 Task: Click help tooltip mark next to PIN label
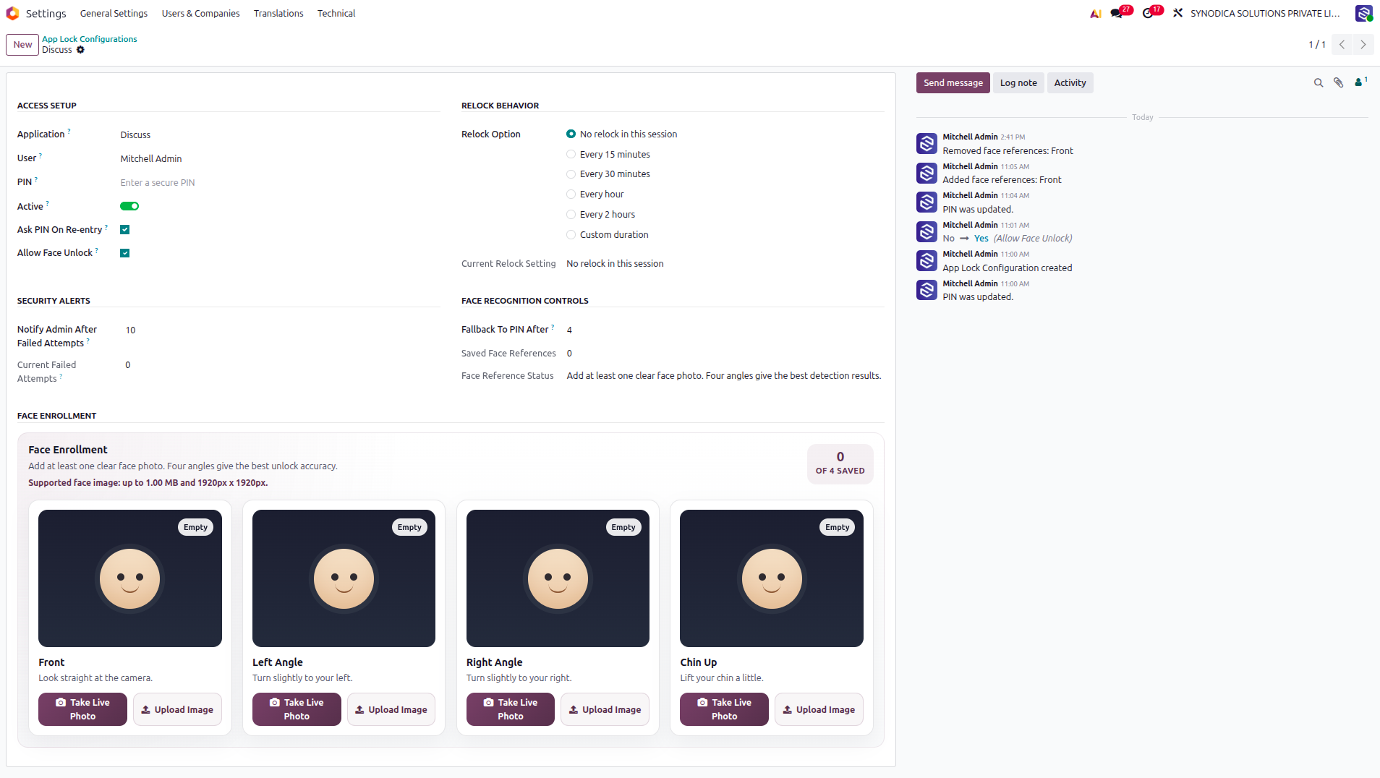36,179
